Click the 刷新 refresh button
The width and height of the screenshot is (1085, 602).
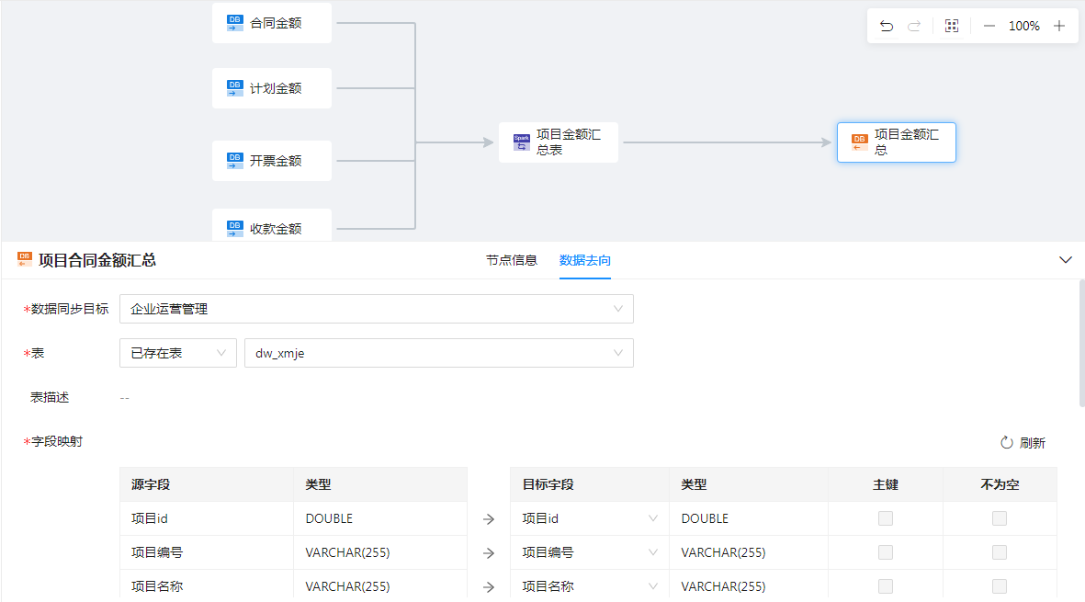[1023, 443]
